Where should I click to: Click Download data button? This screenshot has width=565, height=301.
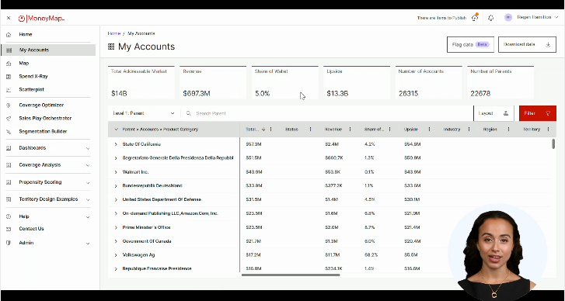(527, 44)
